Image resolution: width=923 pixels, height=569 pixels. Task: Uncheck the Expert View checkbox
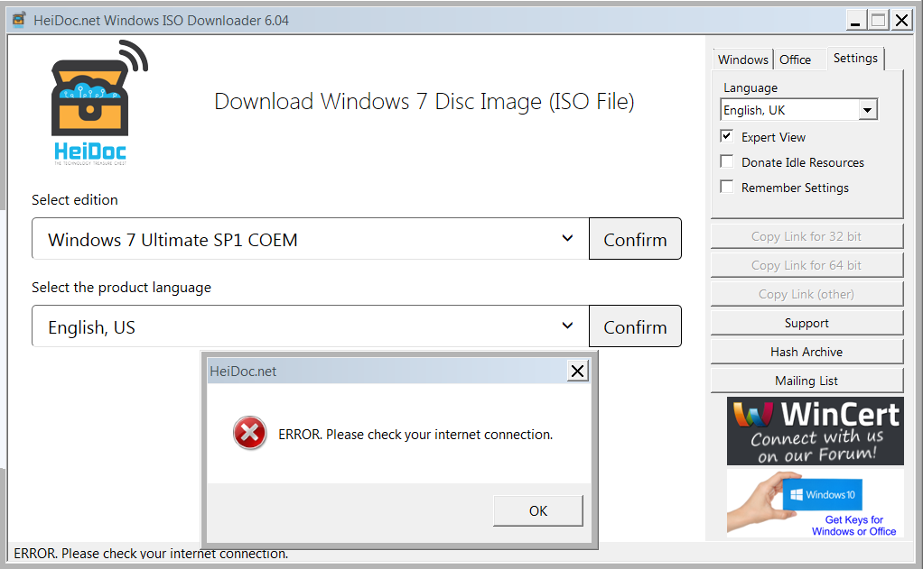click(727, 136)
